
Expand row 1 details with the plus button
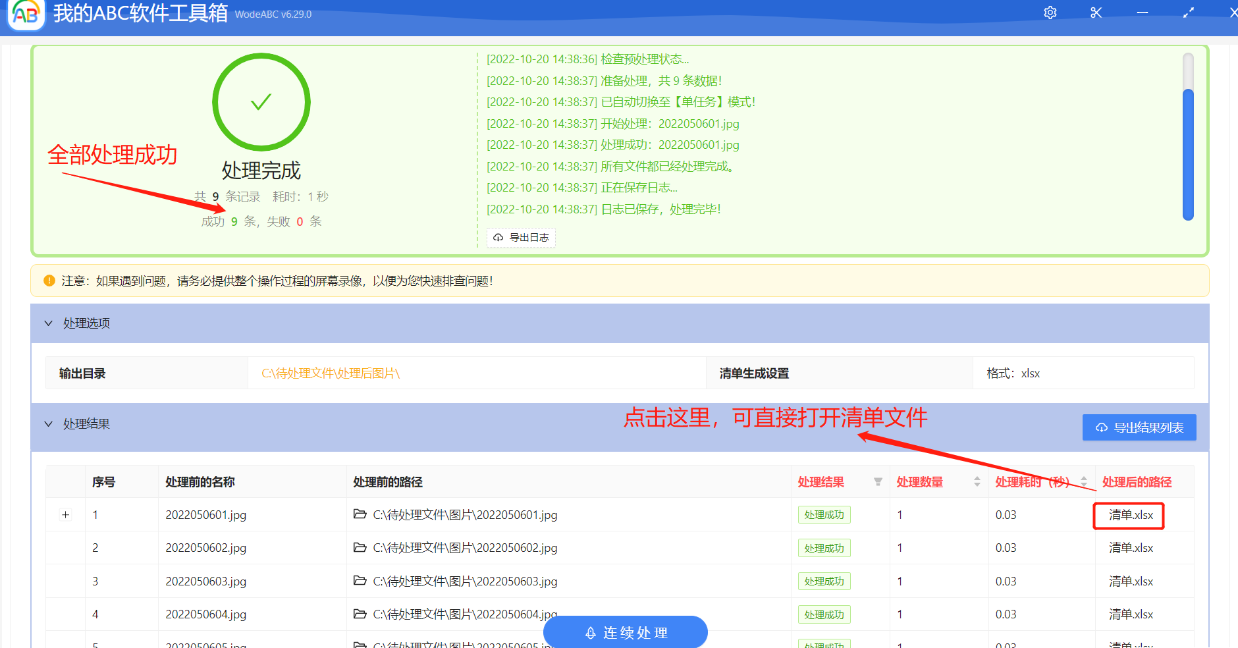[x=65, y=514]
